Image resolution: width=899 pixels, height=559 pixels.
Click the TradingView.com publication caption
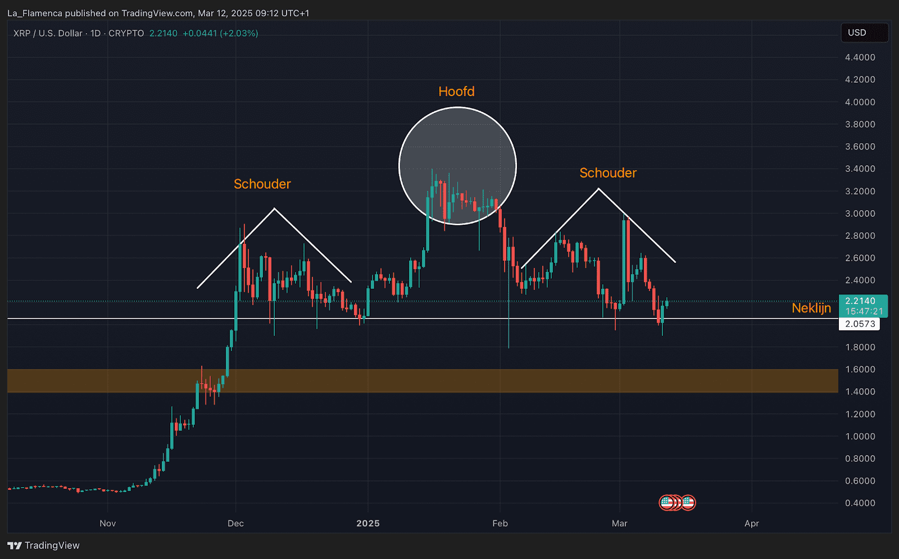[x=158, y=13]
